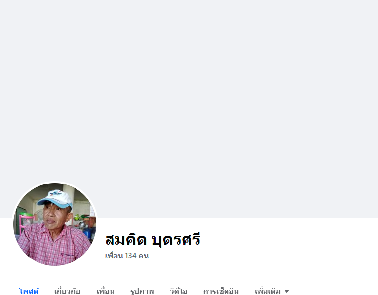The height and width of the screenshot is (295, 378).
Task: Go to the วิดีโอ (Videos) tab
Action: pos(179,291)
